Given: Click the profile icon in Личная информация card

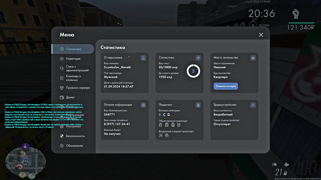Looking at the screenshot, I should coord(143,105).
